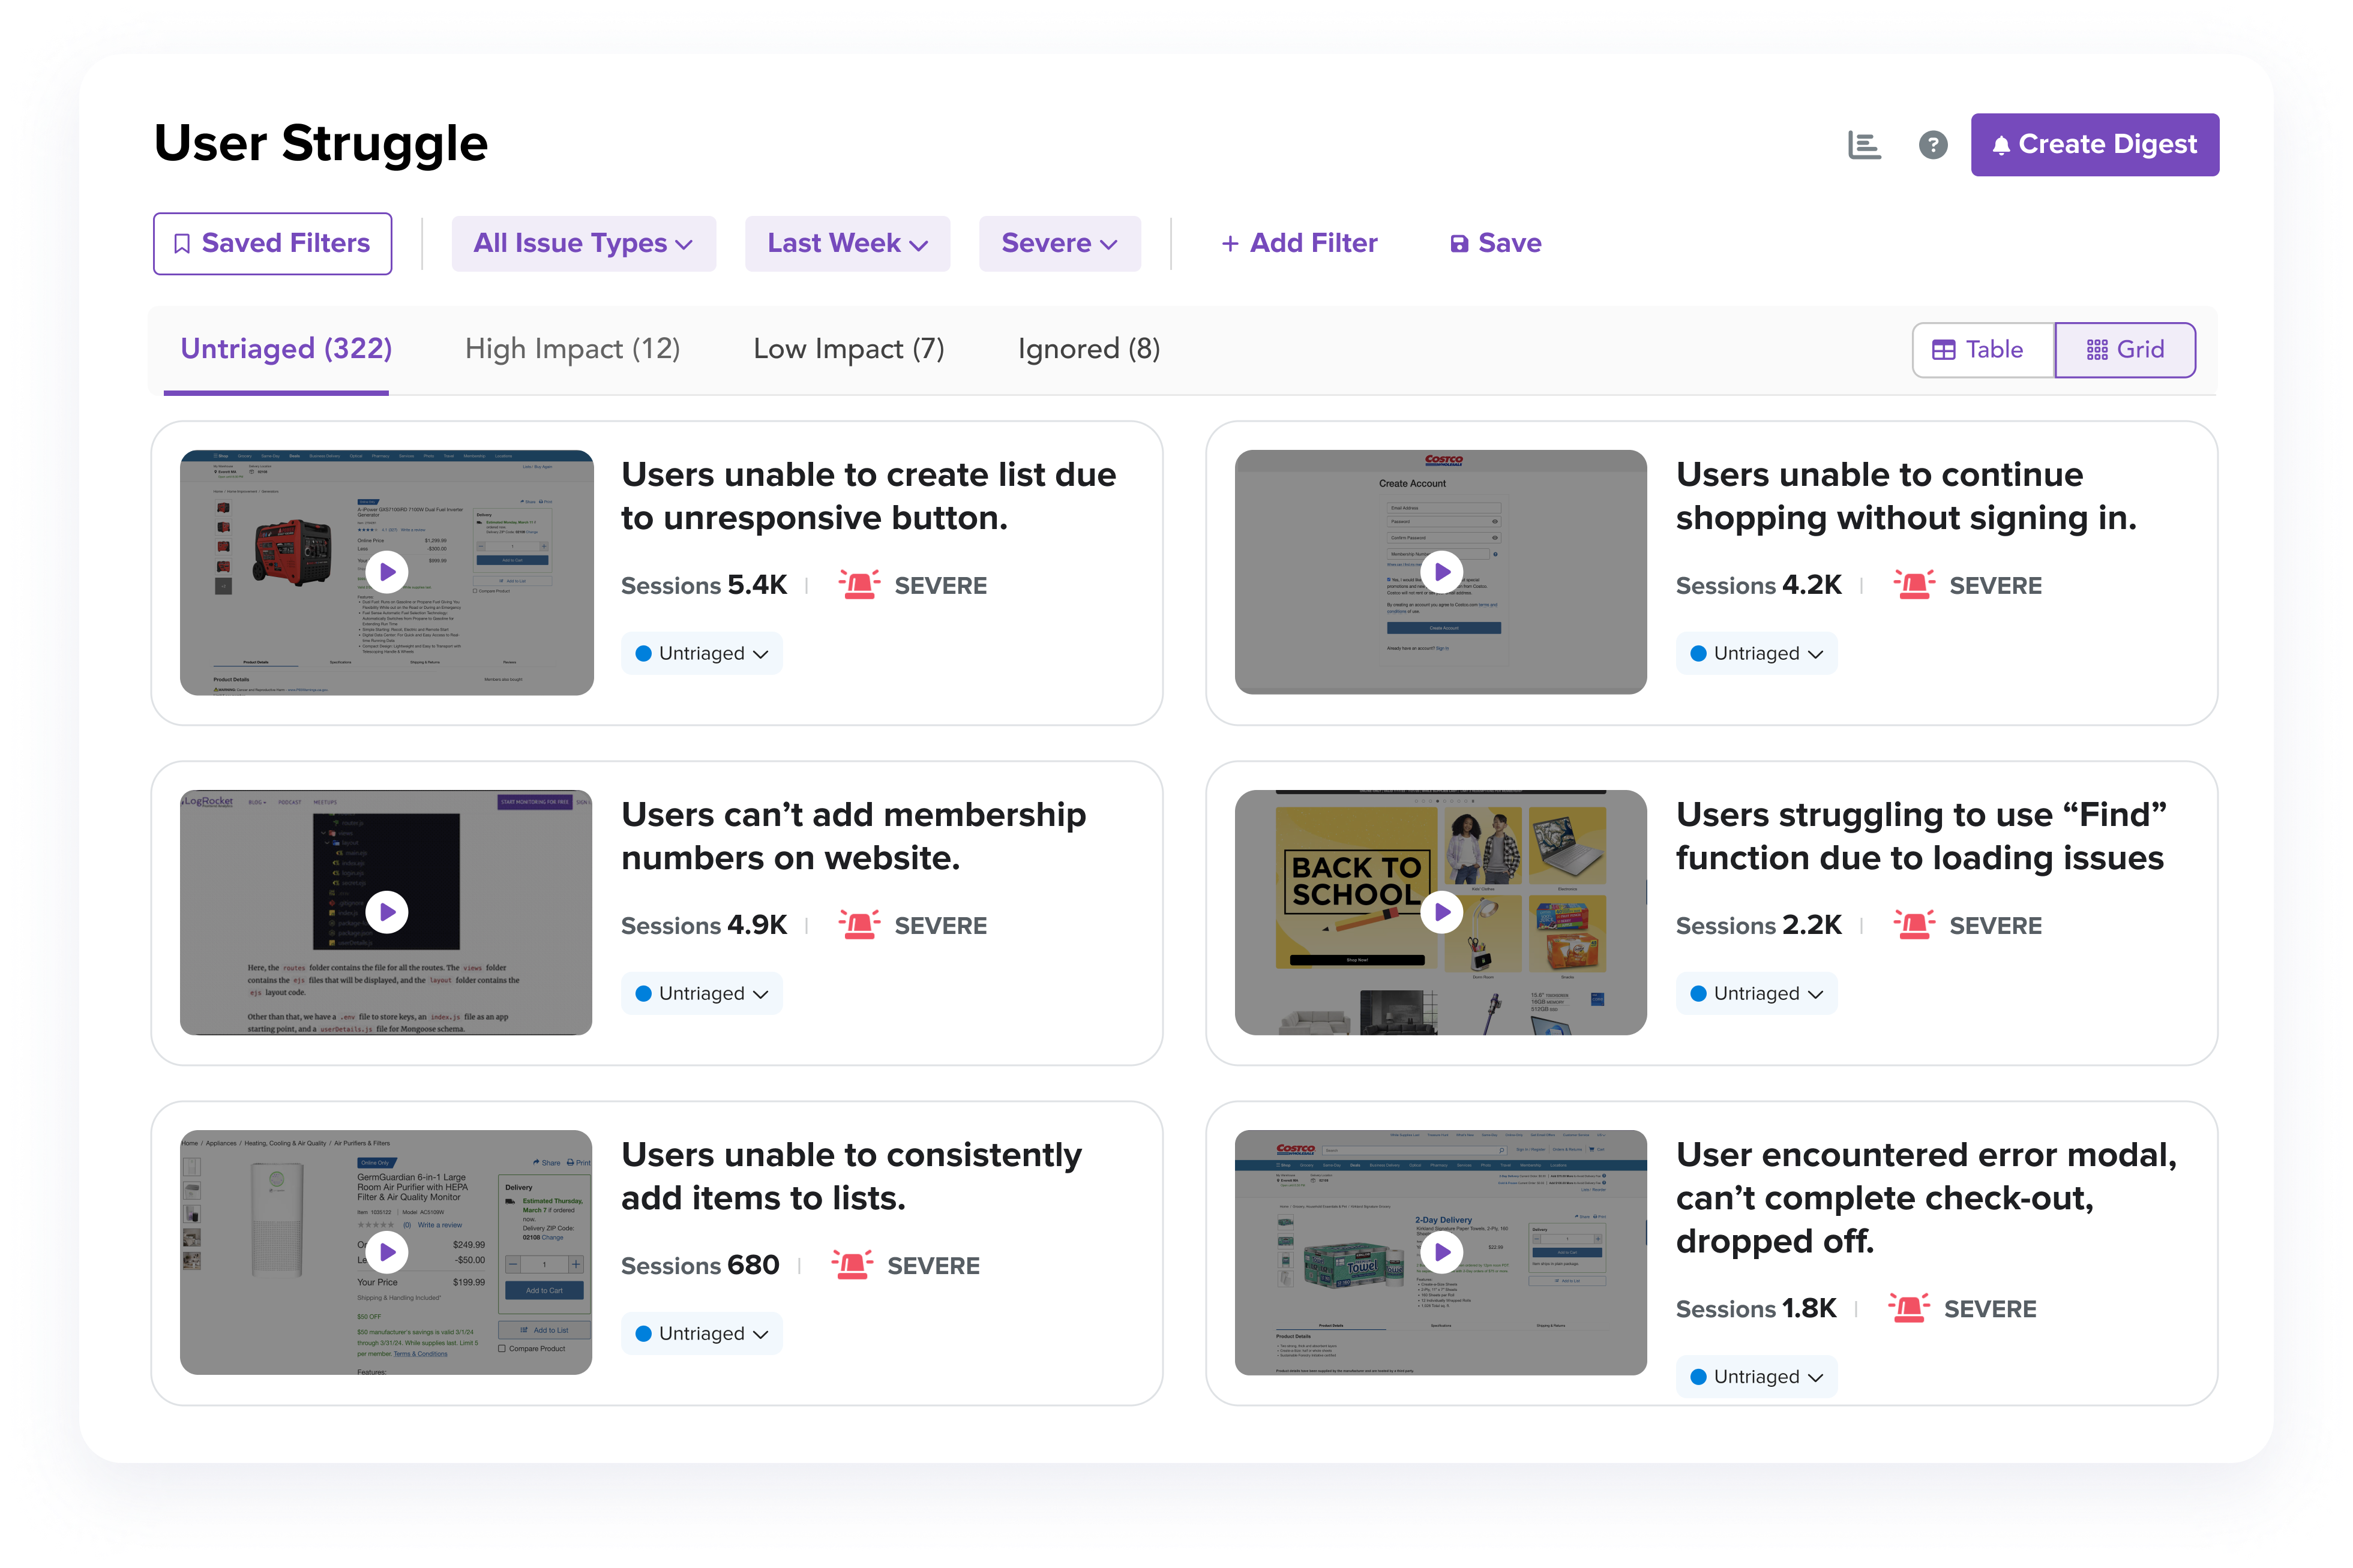
Task: Open the Severe severity filter dropdown
Action: 1059,244
